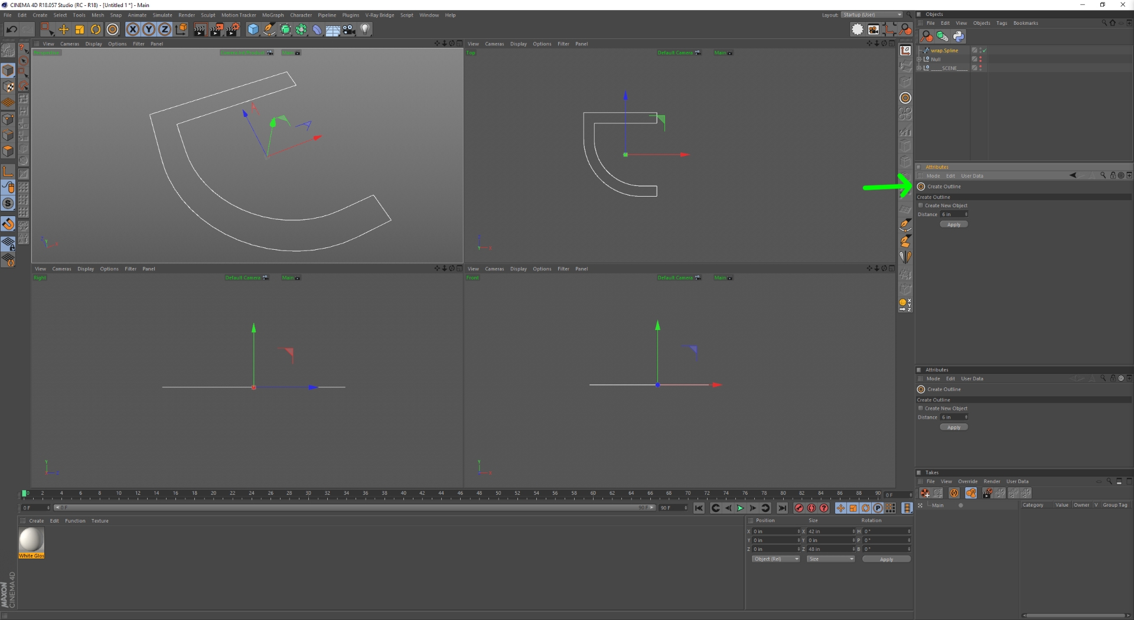Click the orange circular Create Outline tool icon
This screenshot has width=1134, height=620.
pyautogui.click(x=905, y=98)
